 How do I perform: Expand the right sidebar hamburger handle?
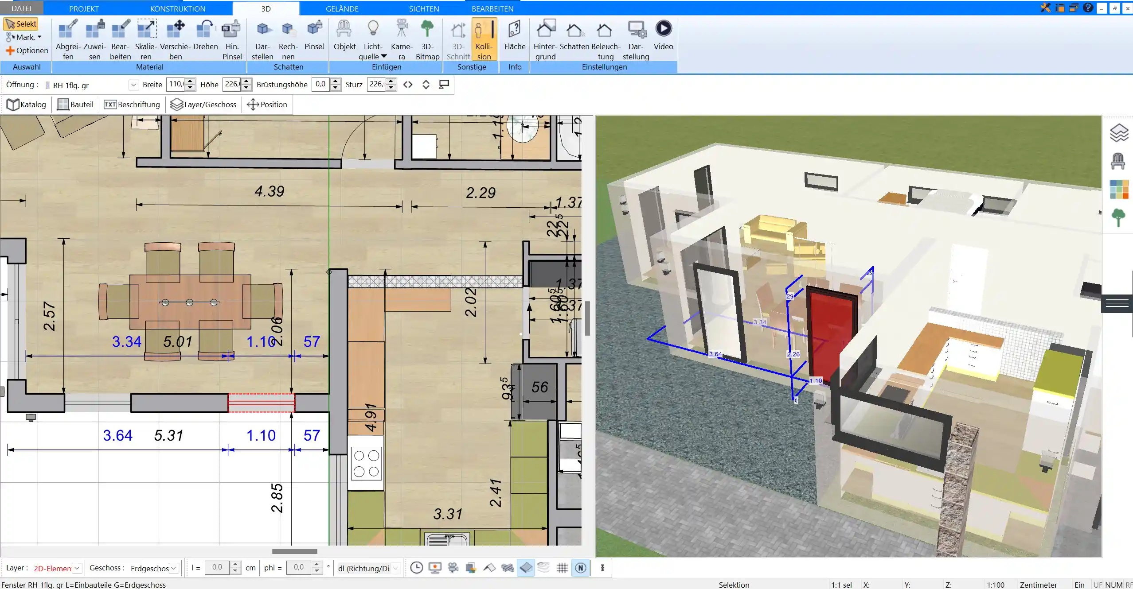click(1117, 303)
